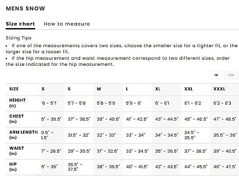Click the WAIST (in) row label

pos(16,151)
